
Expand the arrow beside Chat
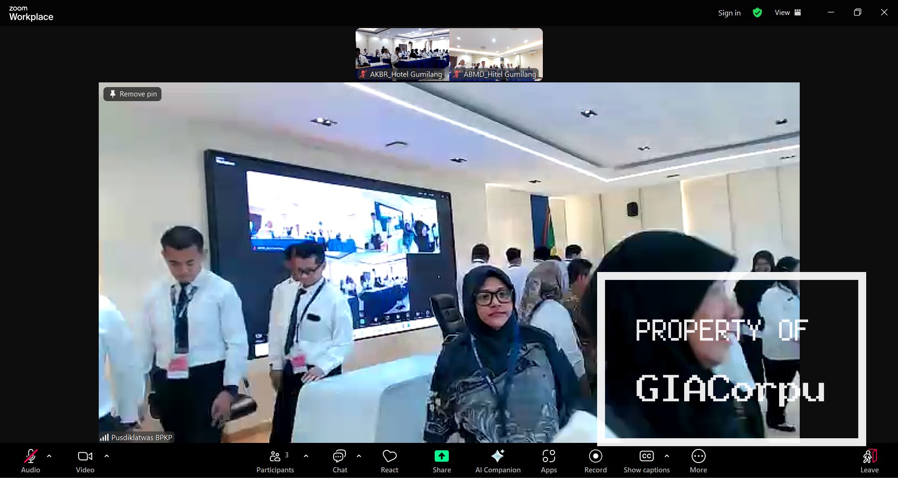[x=359, y=456]
